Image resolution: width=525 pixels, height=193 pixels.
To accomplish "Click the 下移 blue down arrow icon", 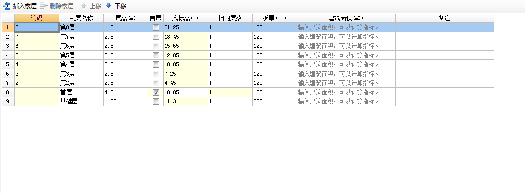I will (x=109, y=6).
